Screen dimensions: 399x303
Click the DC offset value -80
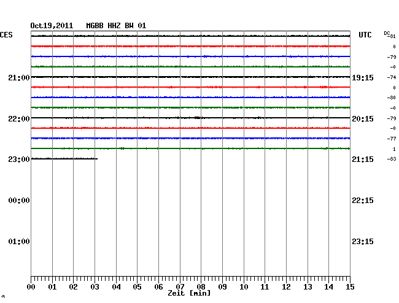tap(392, 98)
